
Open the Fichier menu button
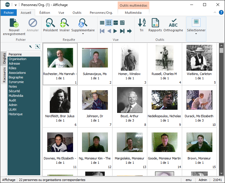point(9,13)
